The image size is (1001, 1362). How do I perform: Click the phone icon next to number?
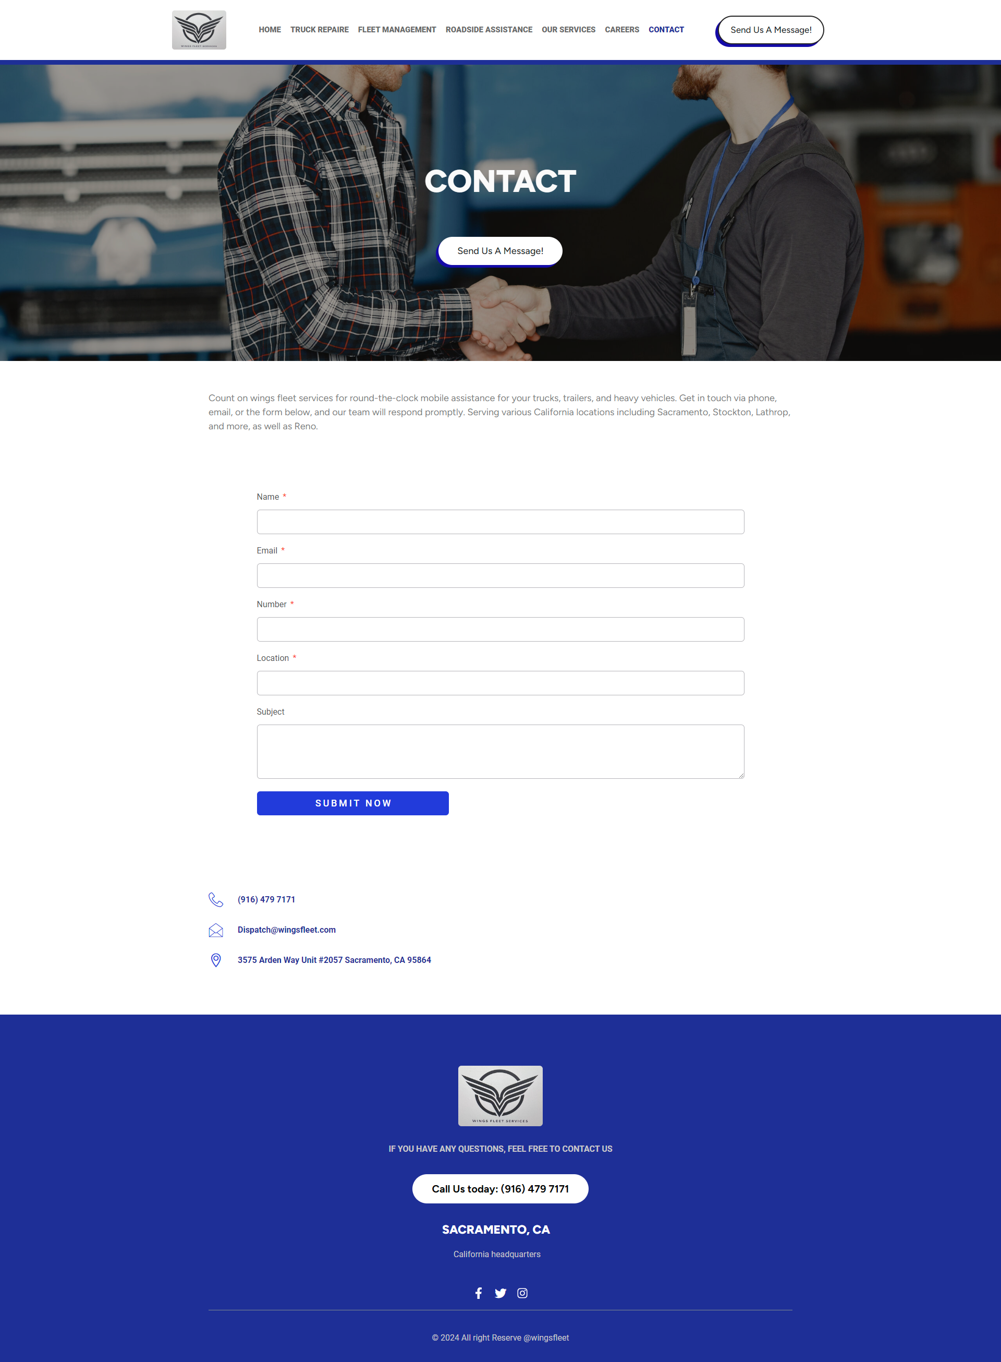216,899
